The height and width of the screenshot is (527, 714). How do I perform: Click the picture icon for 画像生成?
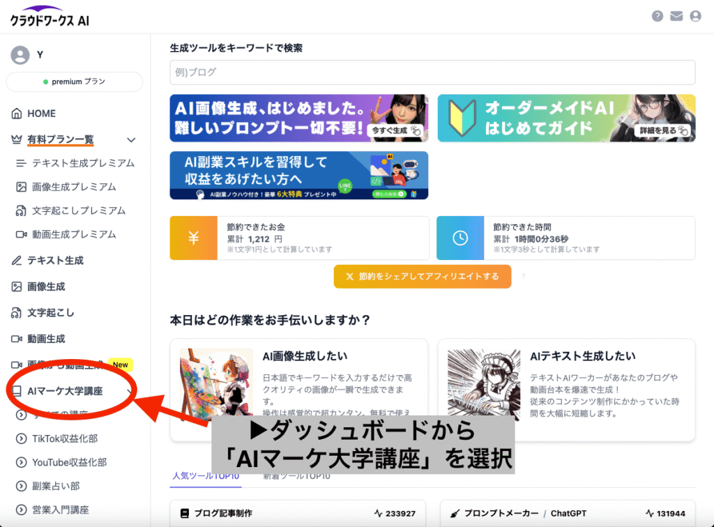[x=17, y=287]
